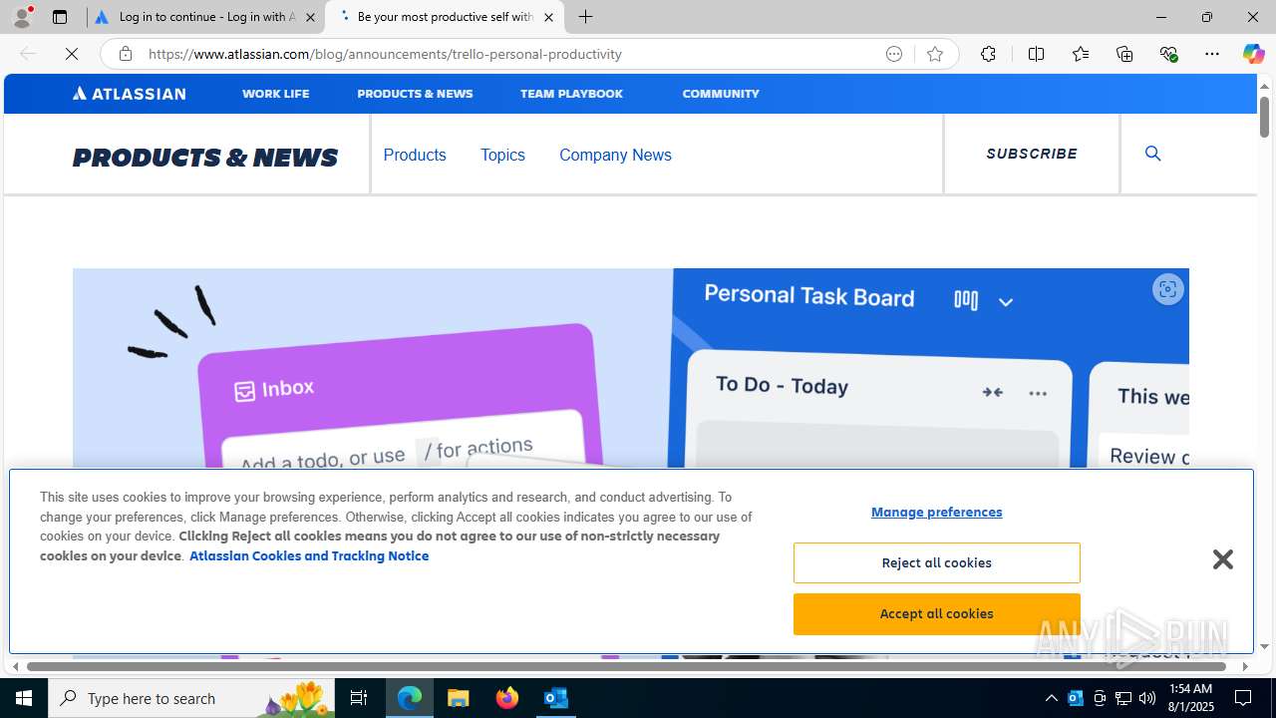Open the blog search magnifier icon
Screen dimensions: 1276x718
pyautogui.click(x=1152, y=154)
